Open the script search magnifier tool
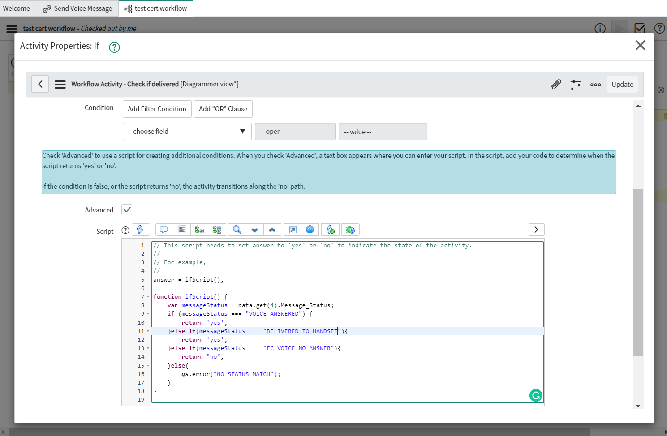 237,230
